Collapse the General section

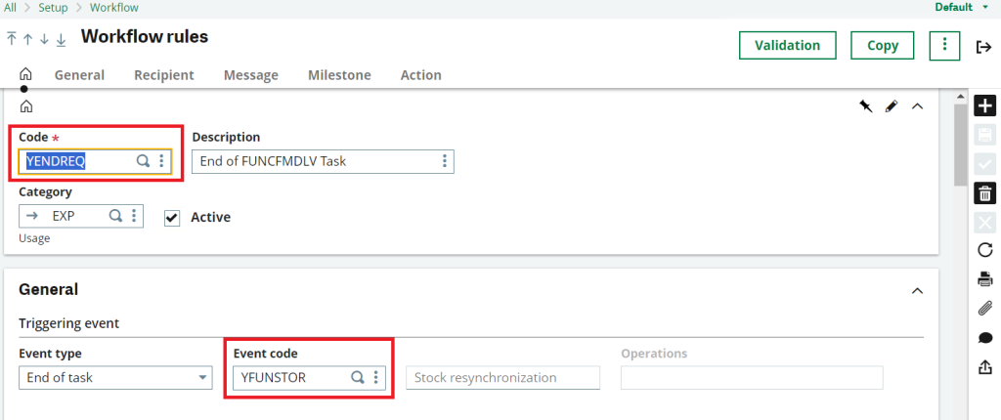click(917, 290)
